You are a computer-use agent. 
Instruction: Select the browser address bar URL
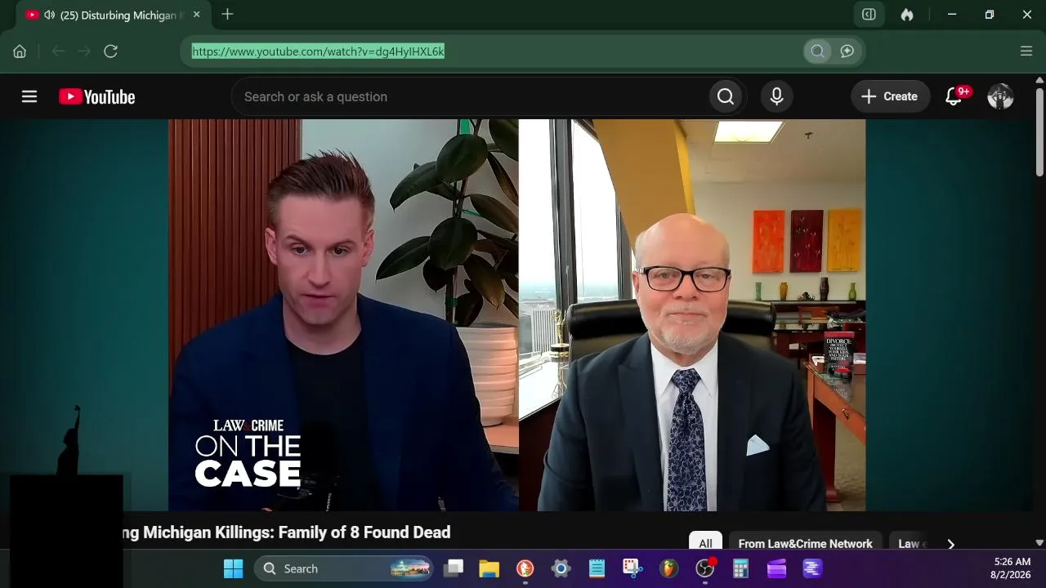(318, 51)
